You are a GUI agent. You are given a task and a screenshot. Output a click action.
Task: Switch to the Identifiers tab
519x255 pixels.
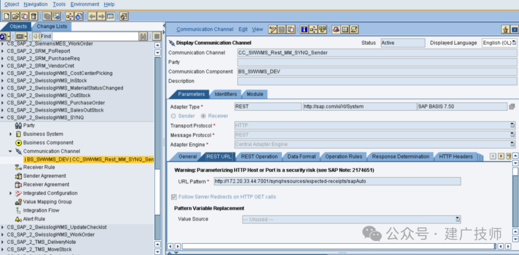[x=226, y=94]
